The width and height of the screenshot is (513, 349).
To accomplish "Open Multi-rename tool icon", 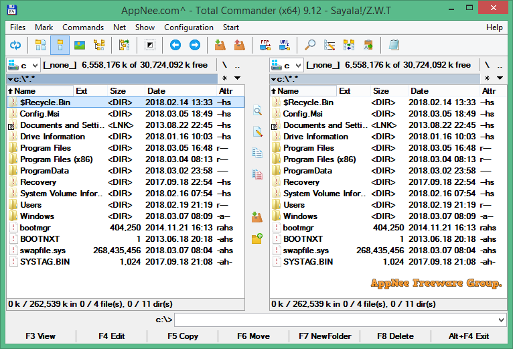I will pos(329,45).
